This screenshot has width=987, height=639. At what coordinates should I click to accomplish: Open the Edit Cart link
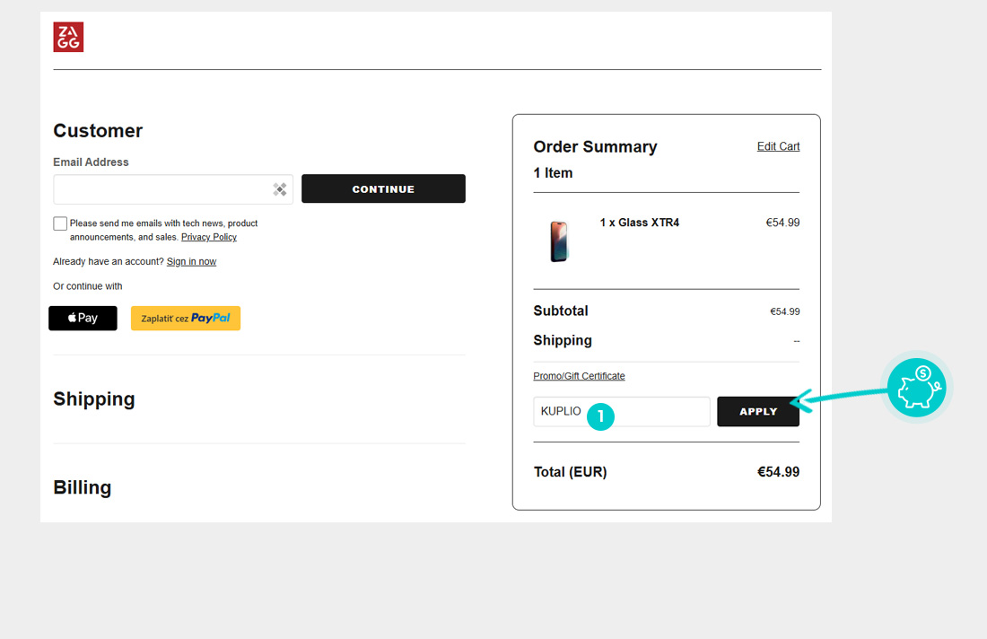pos(778,146)
